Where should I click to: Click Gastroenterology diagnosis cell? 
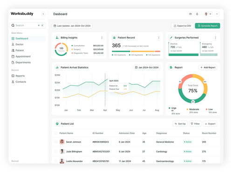click(165, 161)
